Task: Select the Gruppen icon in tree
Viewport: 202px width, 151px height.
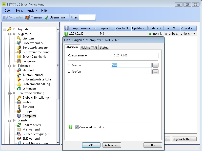Action: coord(19,111)
